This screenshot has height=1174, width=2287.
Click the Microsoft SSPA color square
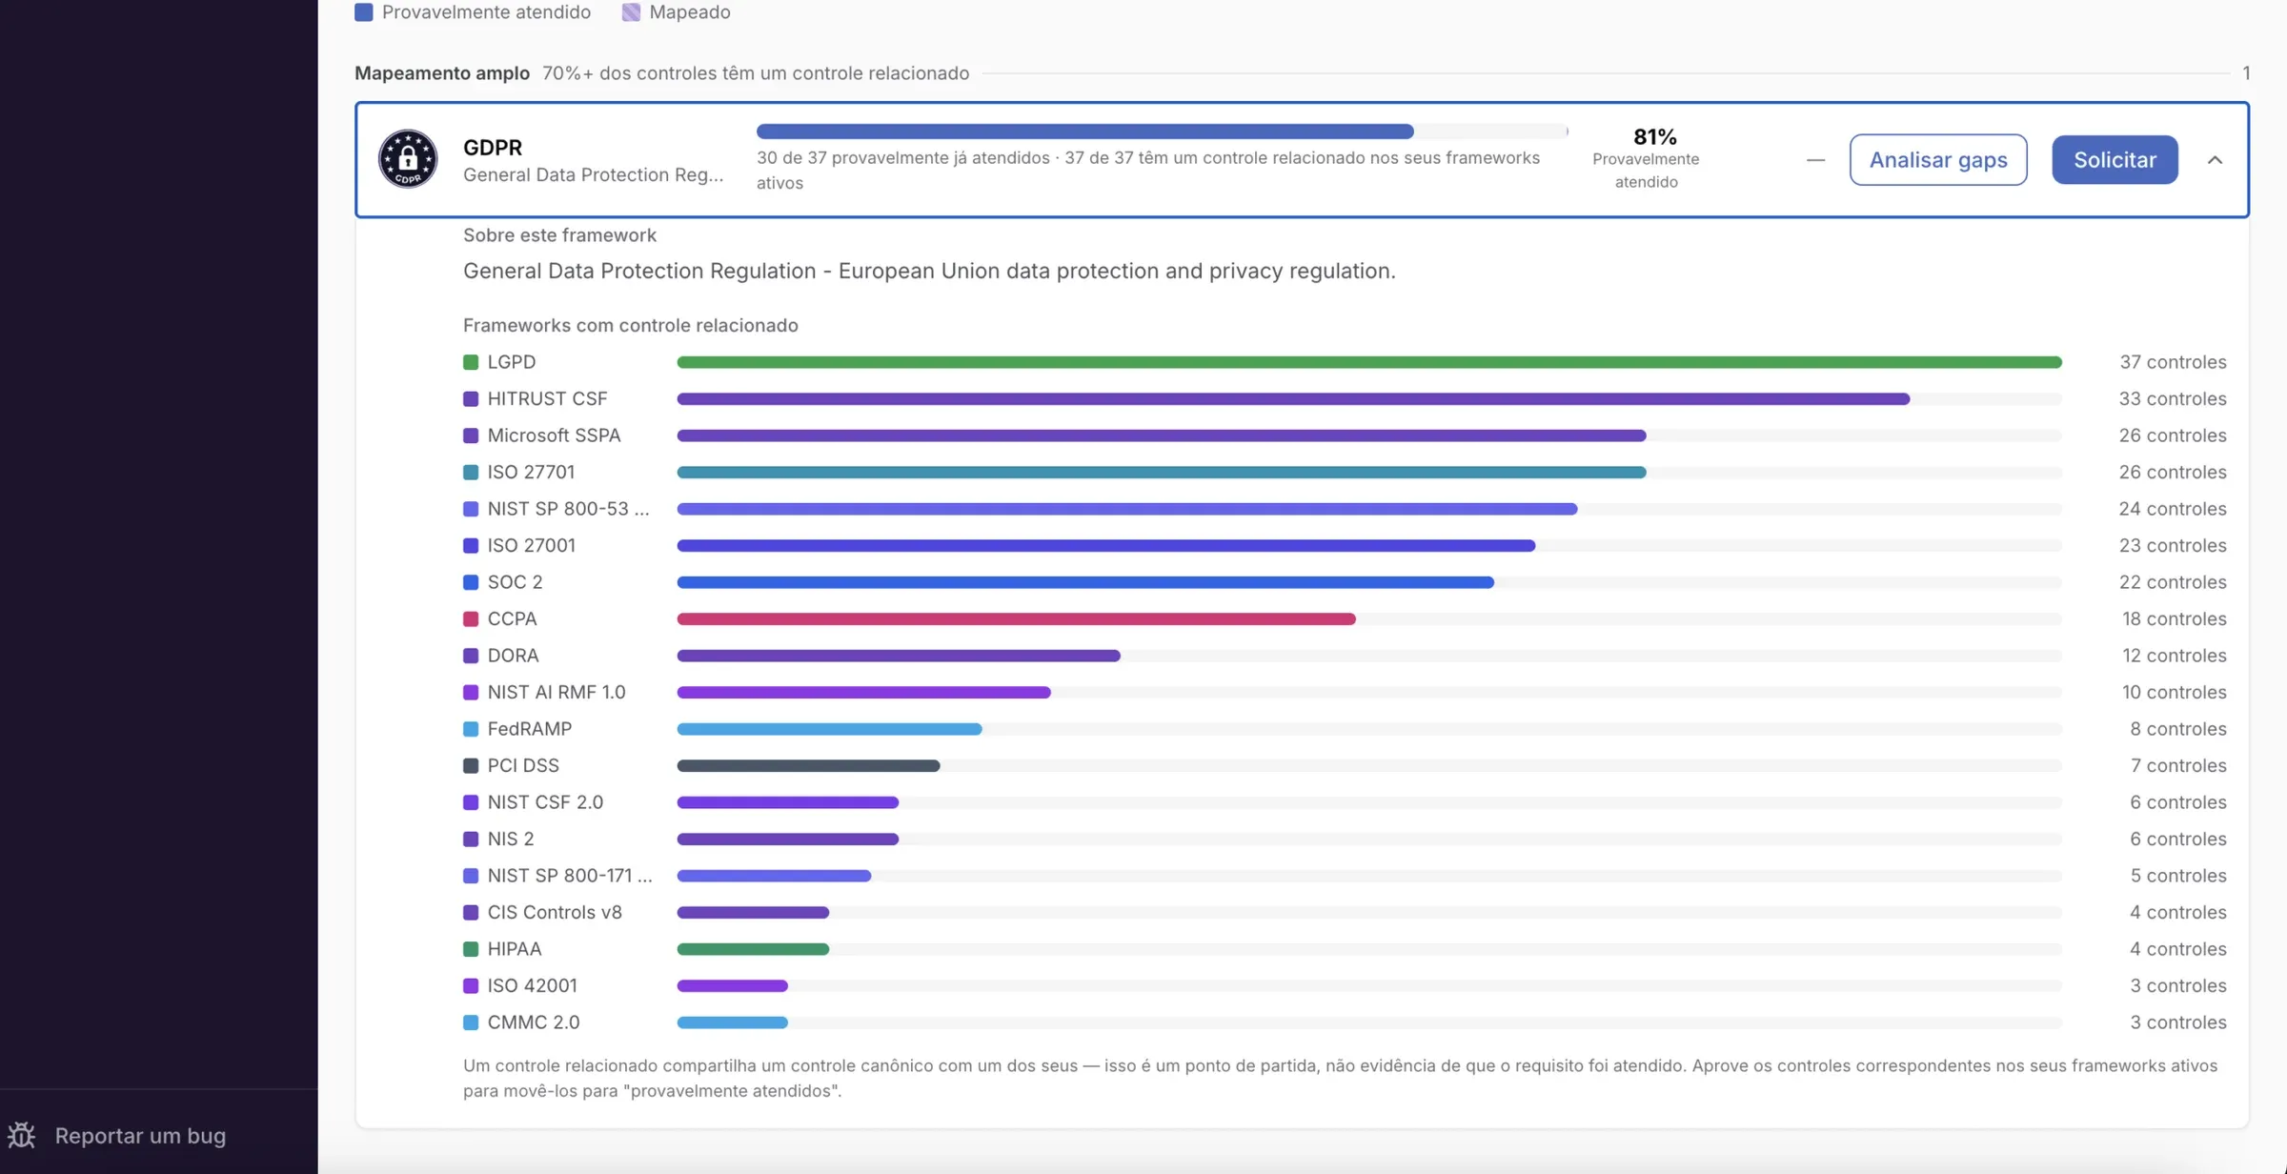click(471, 435)
